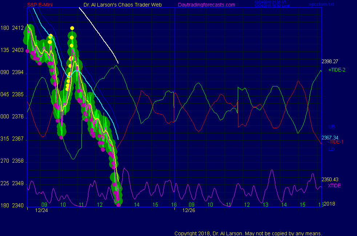Click the 2340 price level on the left axis
This screenshot has width=357, height=236.
tap(17, 206)
